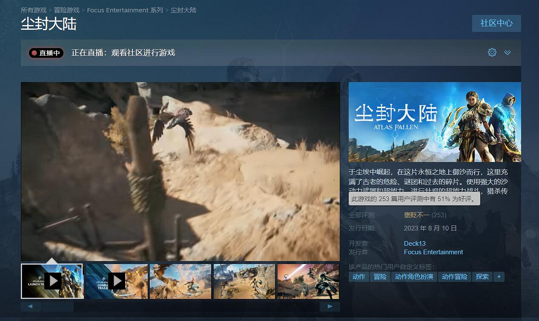The image size is (539, 321).
Task: Play the Launch Trailer video thumbnail
Action: coord(52,281)
